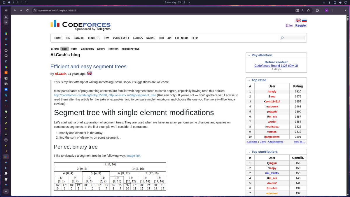The image size is (350, 197).
Task: Select the BLOG profile tab
Action: (64, 49)
